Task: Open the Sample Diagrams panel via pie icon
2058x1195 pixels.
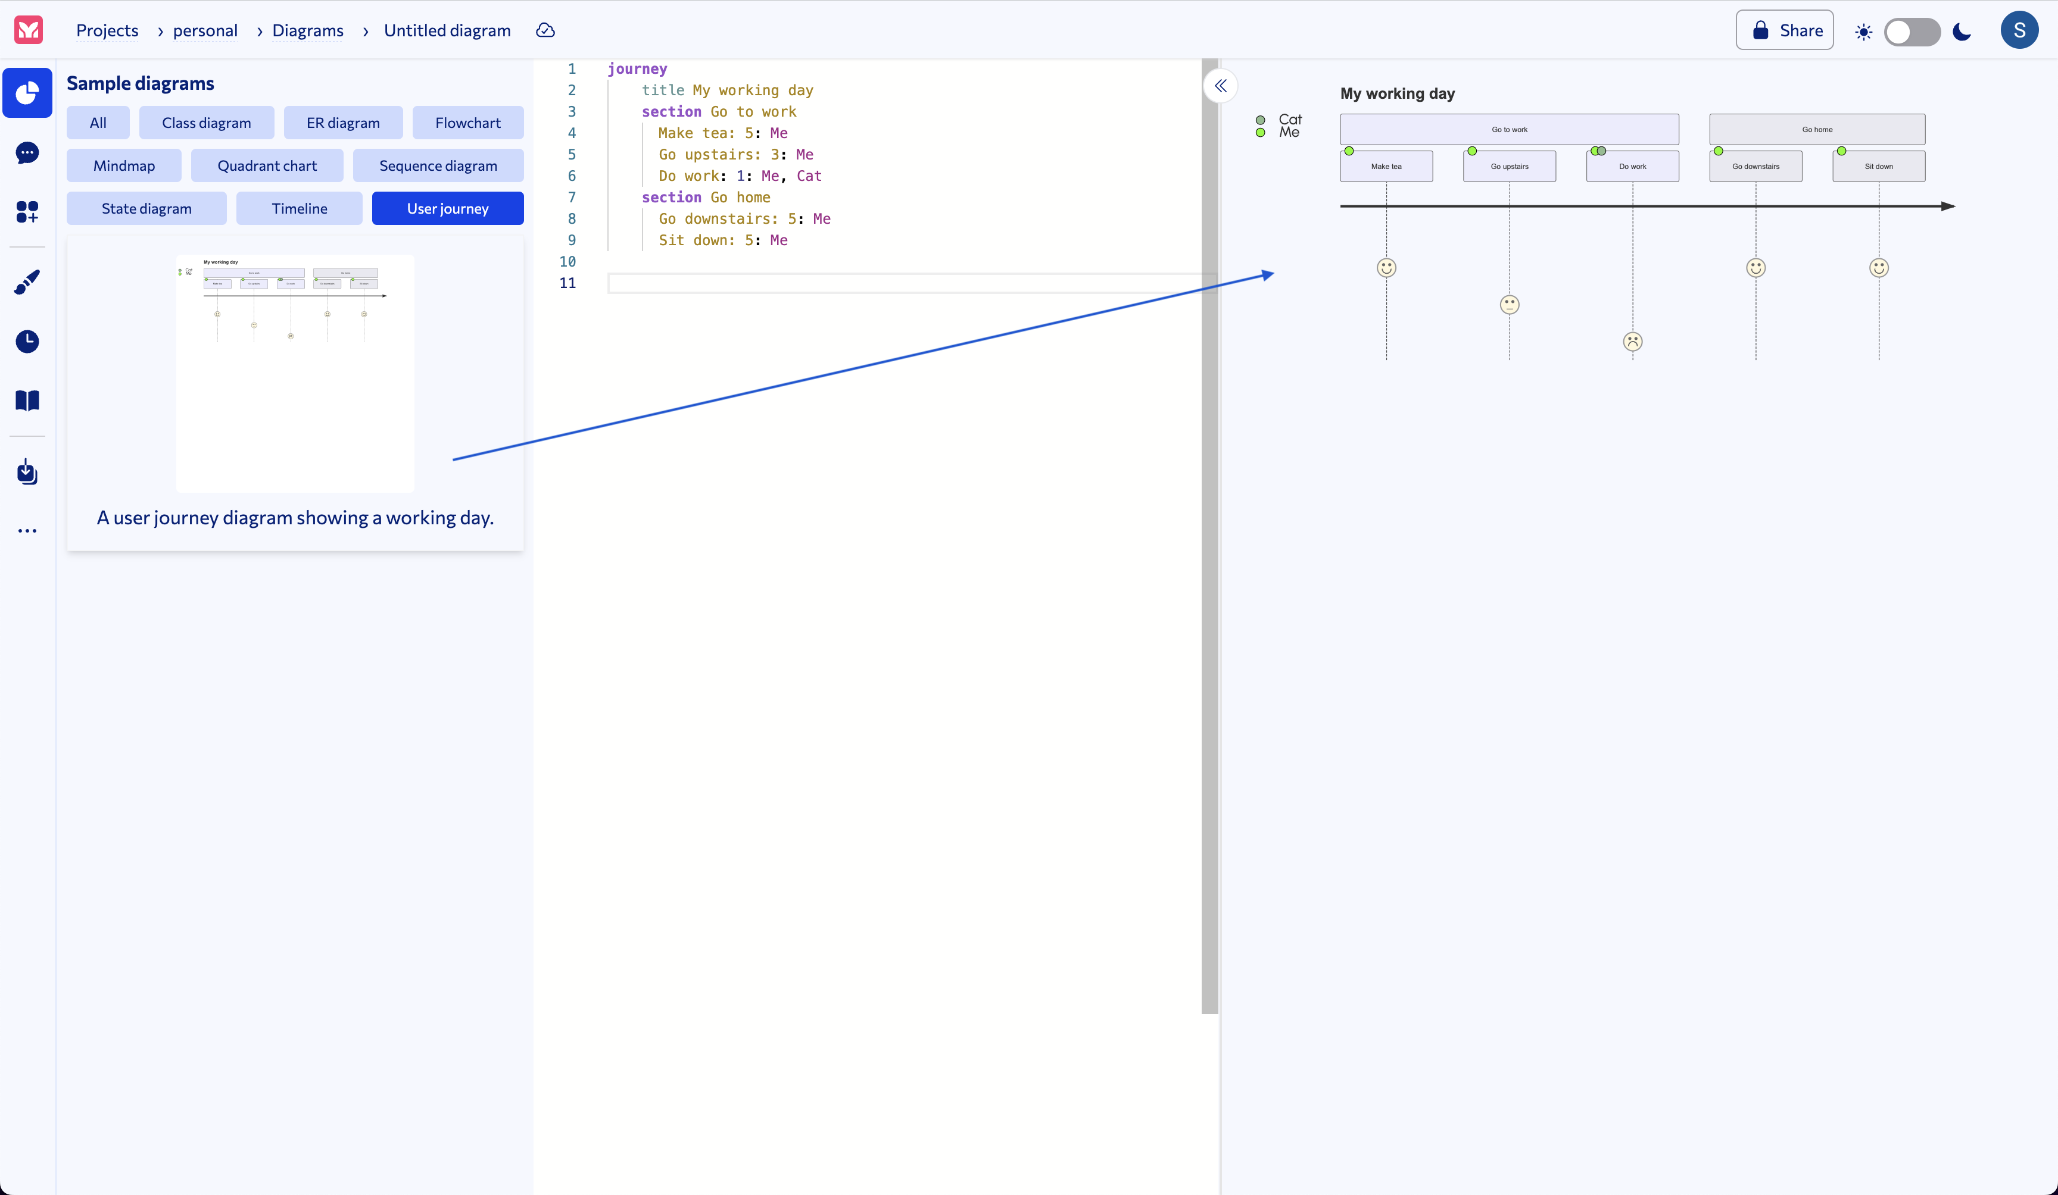Action: click(x=27, y=92)
